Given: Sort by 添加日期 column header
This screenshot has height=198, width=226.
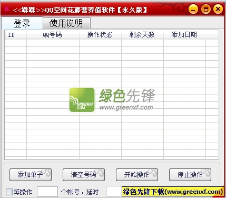Looking at the screenshot, I should [184, 35].
